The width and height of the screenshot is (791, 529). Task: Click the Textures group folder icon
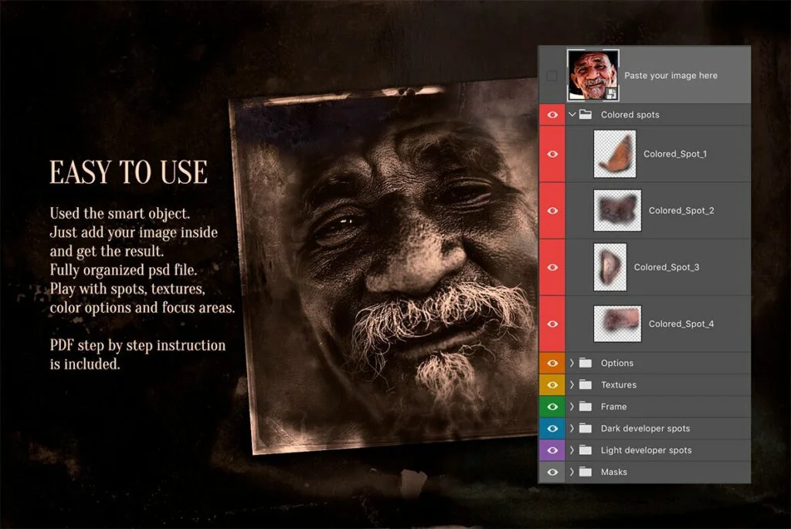coord(585,385)
